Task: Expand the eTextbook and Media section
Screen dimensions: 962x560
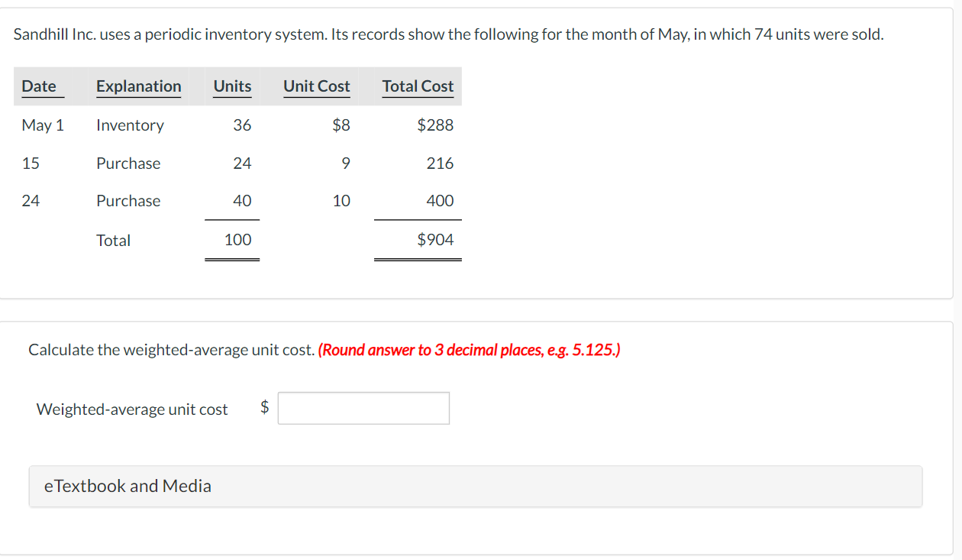Action: coord(128,486)
